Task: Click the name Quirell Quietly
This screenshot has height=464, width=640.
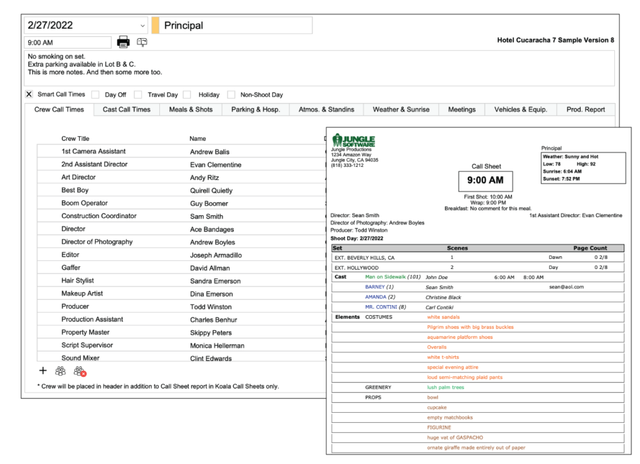Action: tap(211, 191)
